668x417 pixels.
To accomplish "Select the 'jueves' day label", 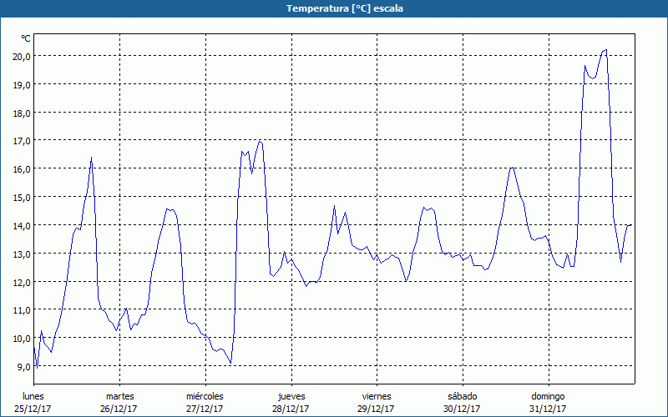I will [x=291, y=396].
